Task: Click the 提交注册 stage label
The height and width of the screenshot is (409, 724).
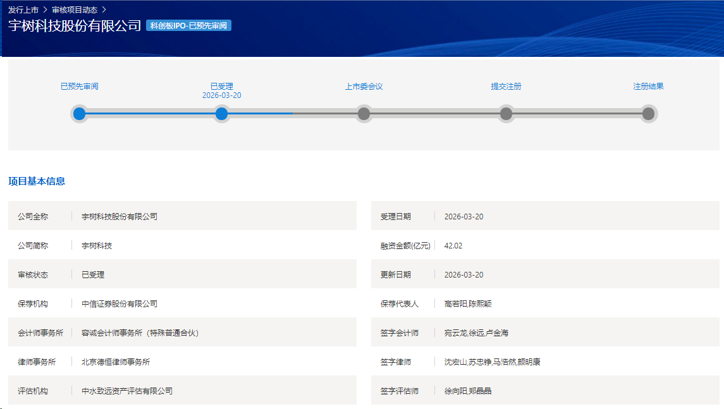Action: tap(506, 87)
